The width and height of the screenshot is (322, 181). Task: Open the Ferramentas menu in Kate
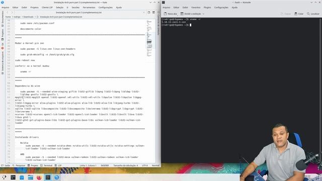pos(89,8)
